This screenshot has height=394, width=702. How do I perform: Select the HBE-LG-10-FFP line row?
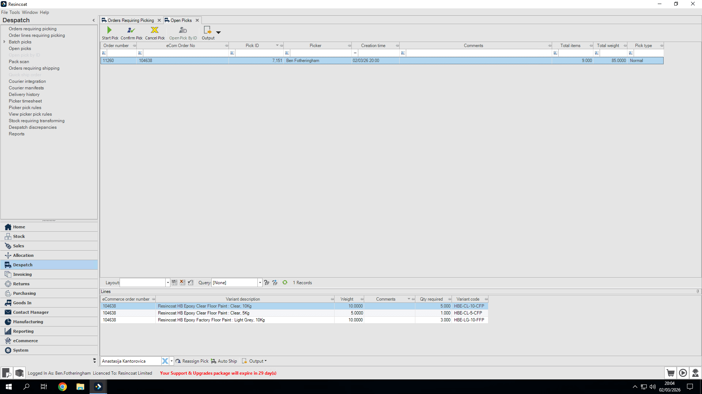[x=294, y=320]
